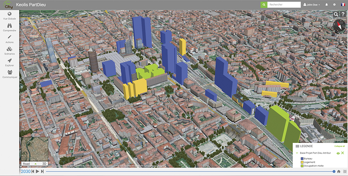
Task: Open the Actions pencil section
Action: tap(9, 39)
